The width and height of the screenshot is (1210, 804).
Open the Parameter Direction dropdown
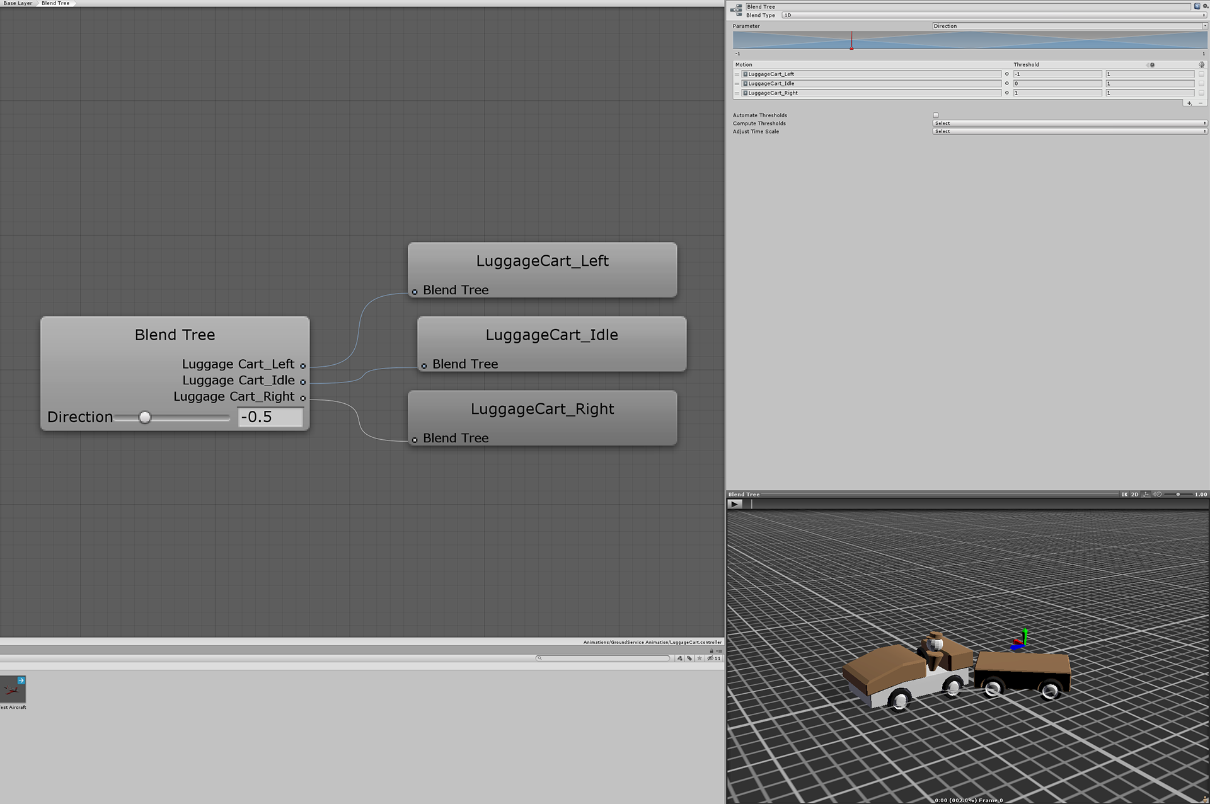(1069, 26)
